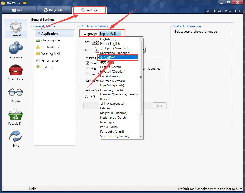Select Performance in General Options
This screenshot has width=245, height=193.
(54, 60)
